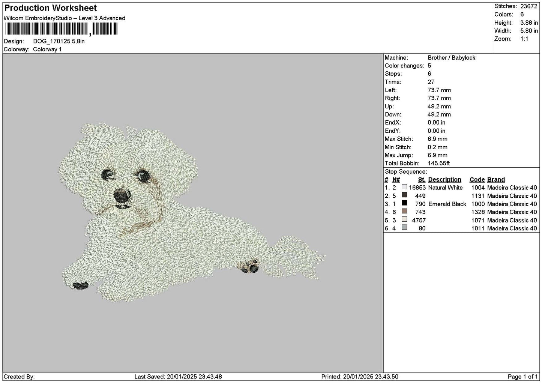Click the stitches count 23672
Viewport: 542px width, 383px height.
529,6
